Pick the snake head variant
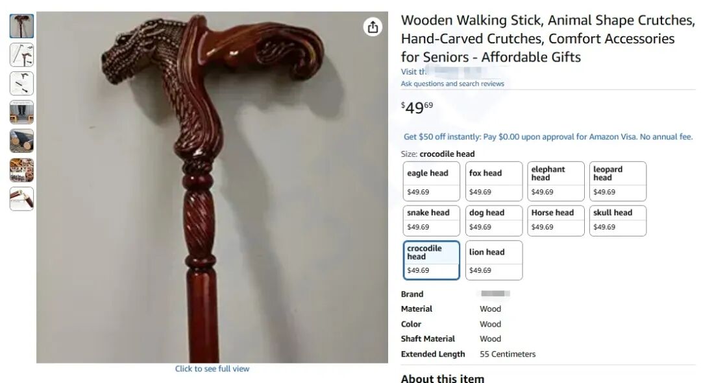Image resolution: width=701 pixels, height=383 pixels. 432,220
